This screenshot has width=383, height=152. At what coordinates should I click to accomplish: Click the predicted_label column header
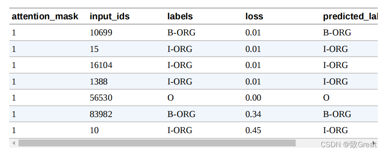pos(350,16)
